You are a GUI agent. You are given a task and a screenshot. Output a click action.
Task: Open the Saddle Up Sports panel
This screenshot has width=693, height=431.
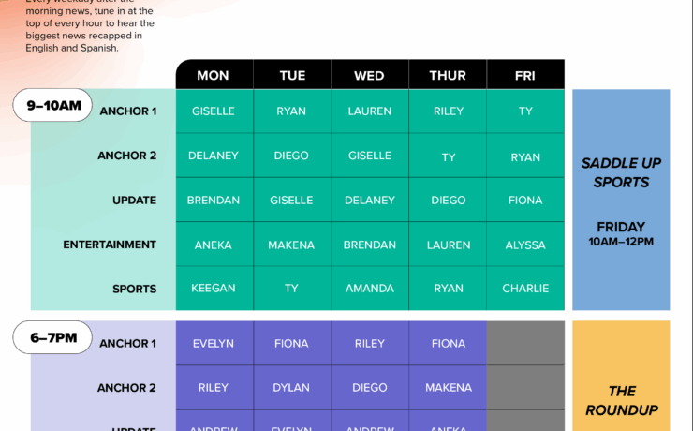[x=621, y=200]
